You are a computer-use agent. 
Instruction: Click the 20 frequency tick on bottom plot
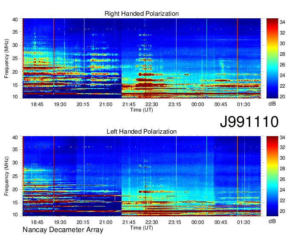coord(15,189)
